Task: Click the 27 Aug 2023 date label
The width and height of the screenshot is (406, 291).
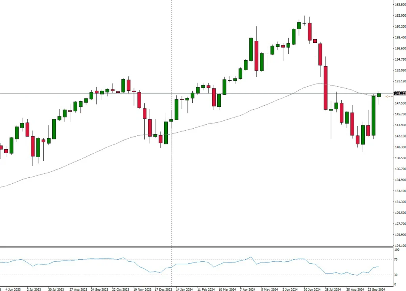Action: tap(77, 289)
